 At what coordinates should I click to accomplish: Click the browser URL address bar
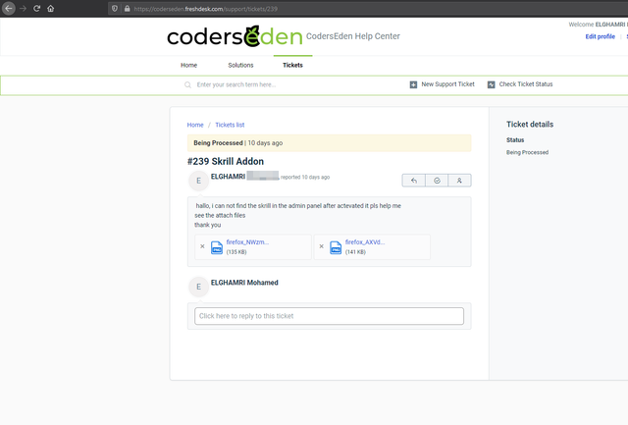(368, 9)
